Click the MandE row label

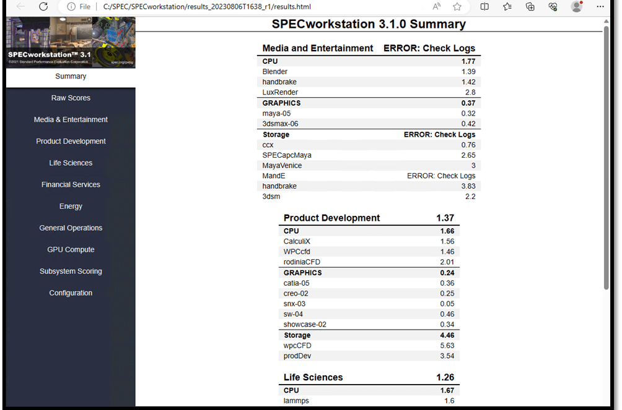(274, 176)
